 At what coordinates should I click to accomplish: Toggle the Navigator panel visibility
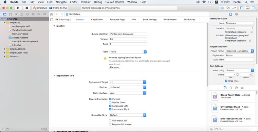coord(242,8)
